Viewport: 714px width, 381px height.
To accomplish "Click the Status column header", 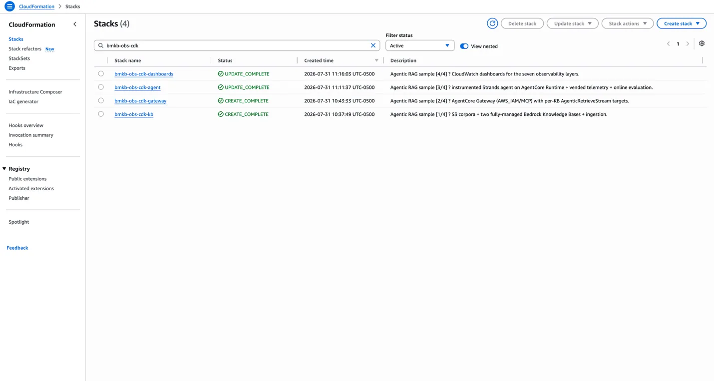I will coord(225,60).
